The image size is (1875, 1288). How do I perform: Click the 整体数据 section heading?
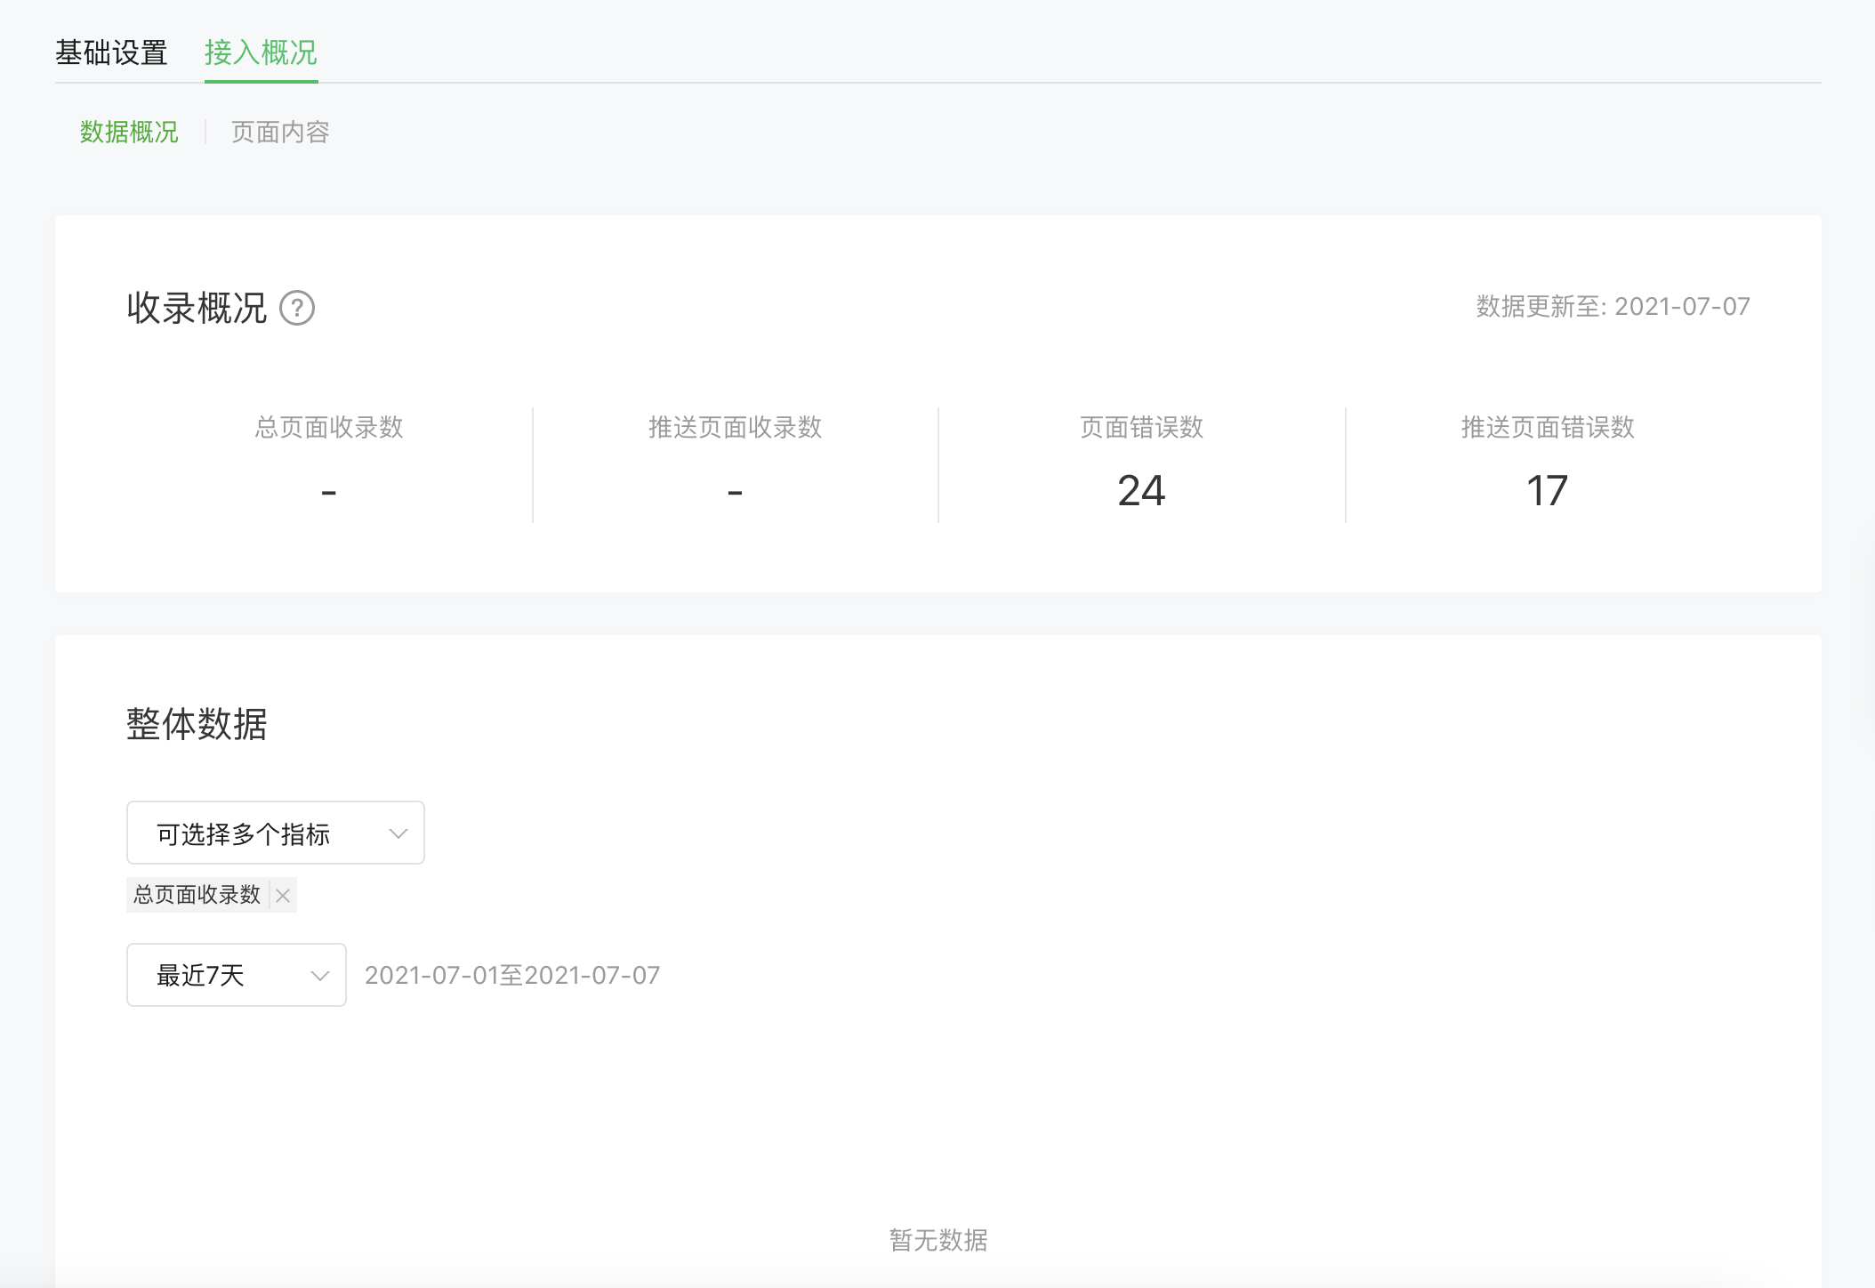coord(197,724)
